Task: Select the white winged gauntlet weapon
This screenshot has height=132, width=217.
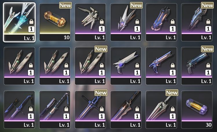Action: tap(90, 22)
